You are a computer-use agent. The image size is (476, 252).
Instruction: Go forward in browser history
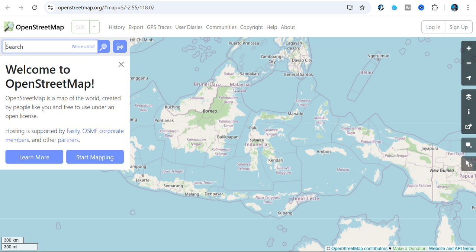point(21,7)
